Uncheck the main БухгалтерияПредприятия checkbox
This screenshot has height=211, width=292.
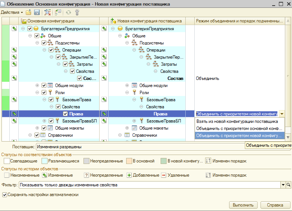coord(30,29)
